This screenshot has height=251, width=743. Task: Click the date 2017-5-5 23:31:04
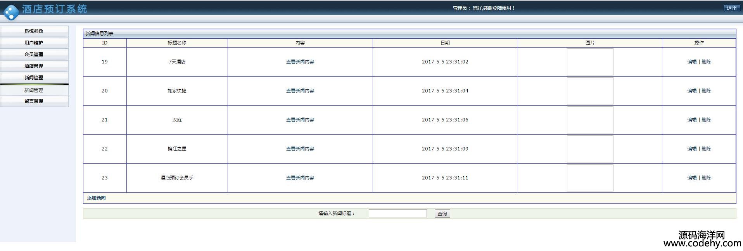point(445,91)
